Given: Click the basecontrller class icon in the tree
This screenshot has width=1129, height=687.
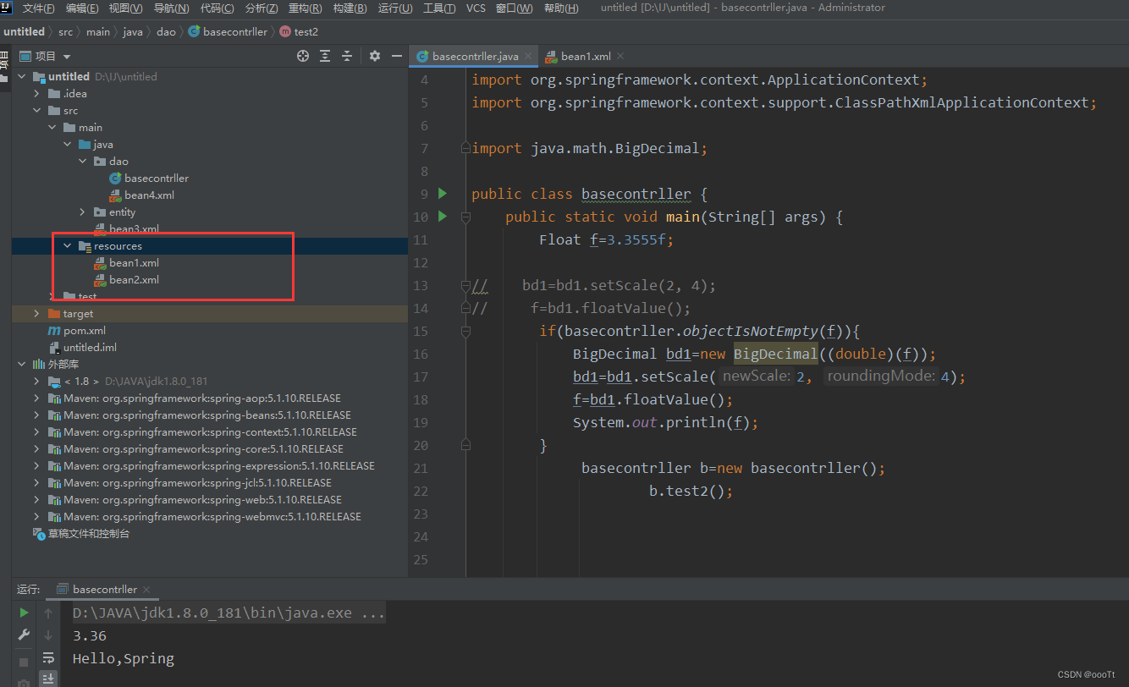Looking at the screenshot, I should [x=116, y=179].
